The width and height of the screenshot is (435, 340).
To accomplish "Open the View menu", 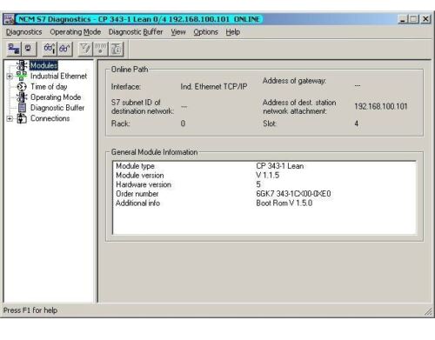I will tap(178, 32).
